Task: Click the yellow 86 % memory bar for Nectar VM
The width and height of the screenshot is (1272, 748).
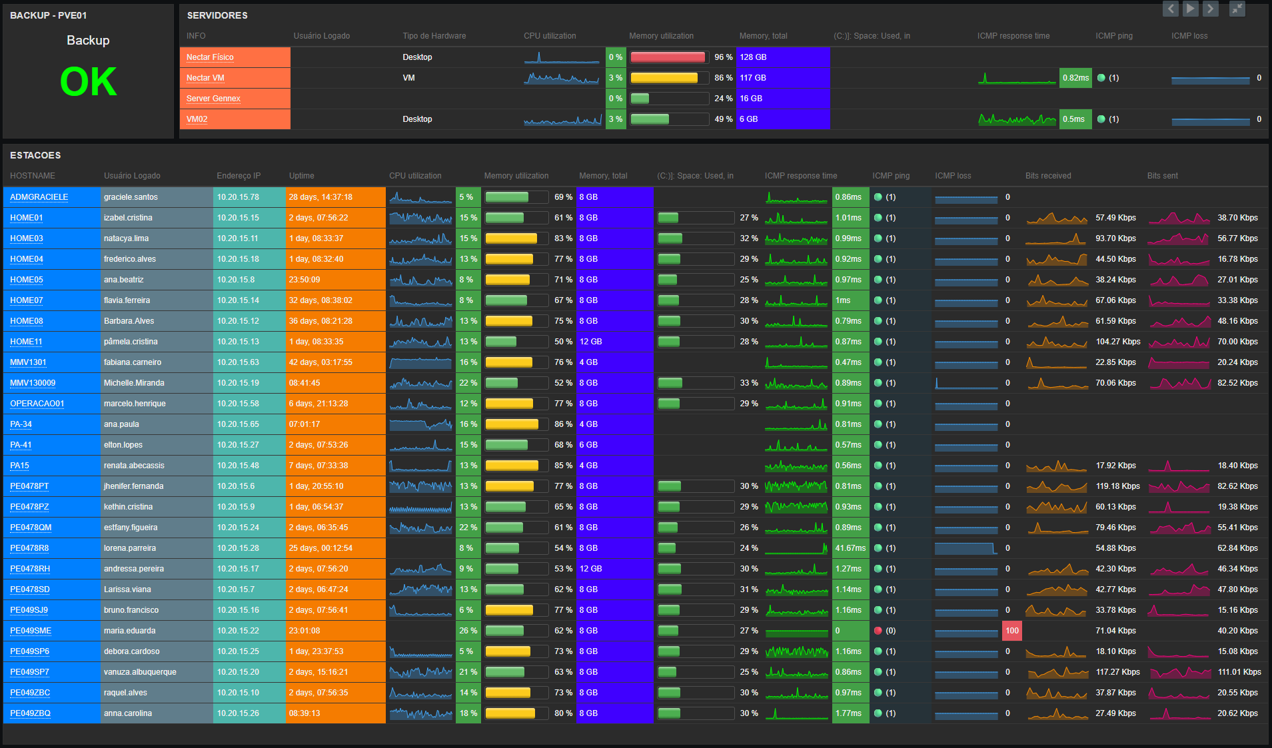Action: pos(669,78)
